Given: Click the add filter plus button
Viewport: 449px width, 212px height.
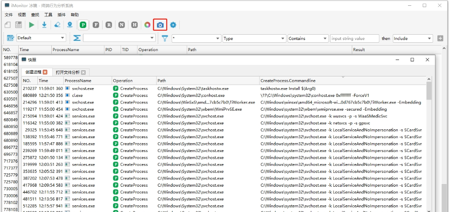Looking at the screenshot, I should tap(440, 38).
